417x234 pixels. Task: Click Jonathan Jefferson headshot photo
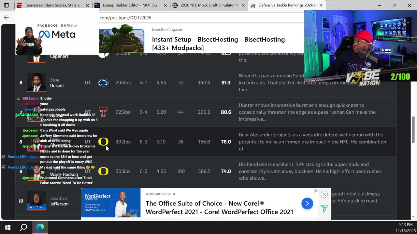click(x=36, y=201)
